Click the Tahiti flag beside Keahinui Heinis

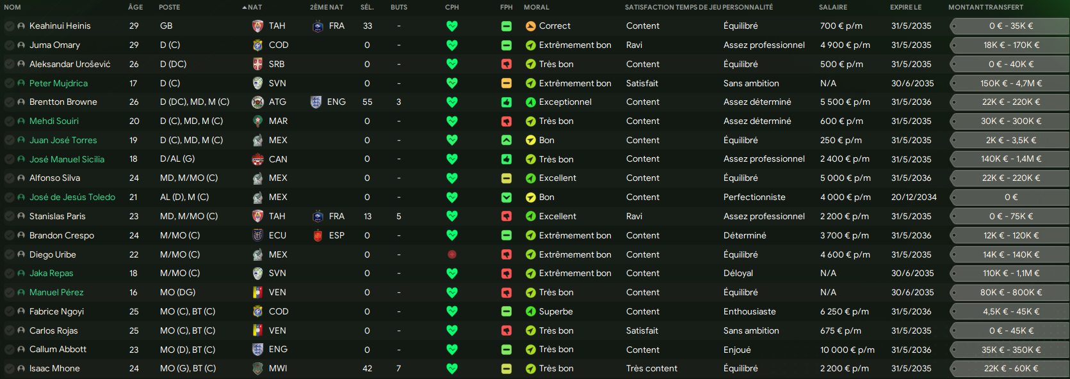(x=257, y=26)
